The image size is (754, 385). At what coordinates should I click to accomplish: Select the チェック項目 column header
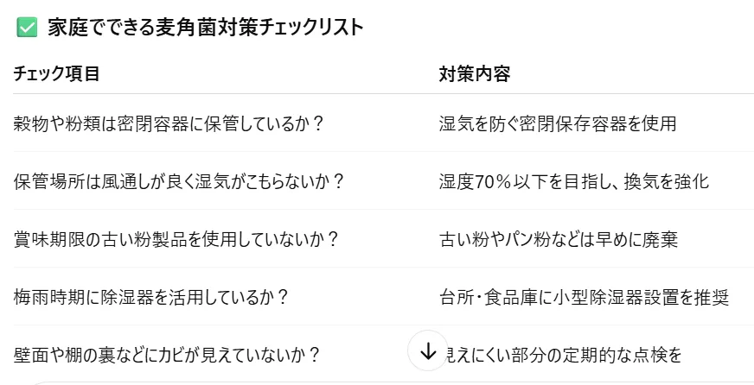57,73
